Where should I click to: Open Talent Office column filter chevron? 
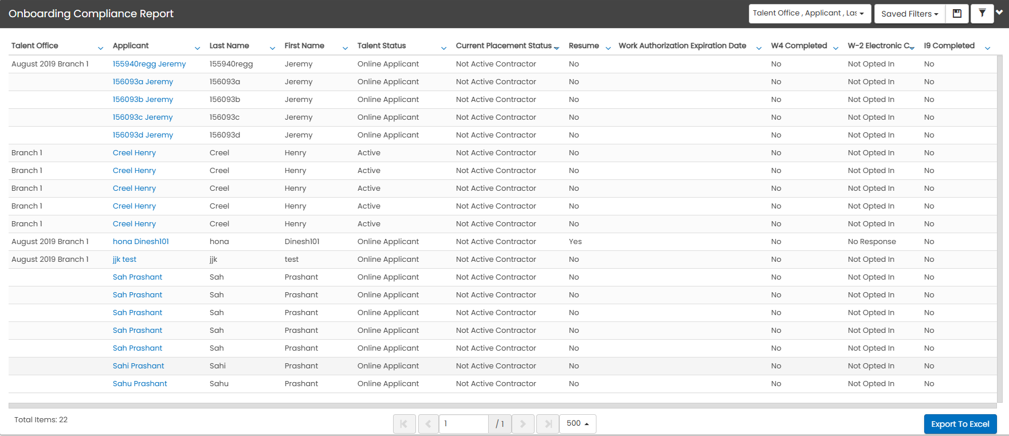tap(101, 48)
